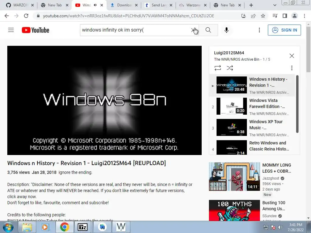
Task: Click the share page icon in address bar
Action: (253, 16)
